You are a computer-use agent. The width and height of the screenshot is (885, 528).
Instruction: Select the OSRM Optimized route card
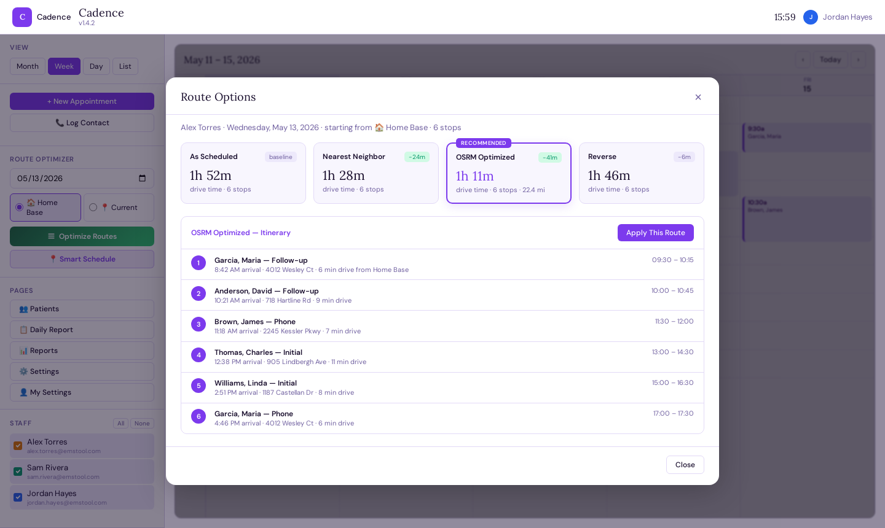pos(509,173)
